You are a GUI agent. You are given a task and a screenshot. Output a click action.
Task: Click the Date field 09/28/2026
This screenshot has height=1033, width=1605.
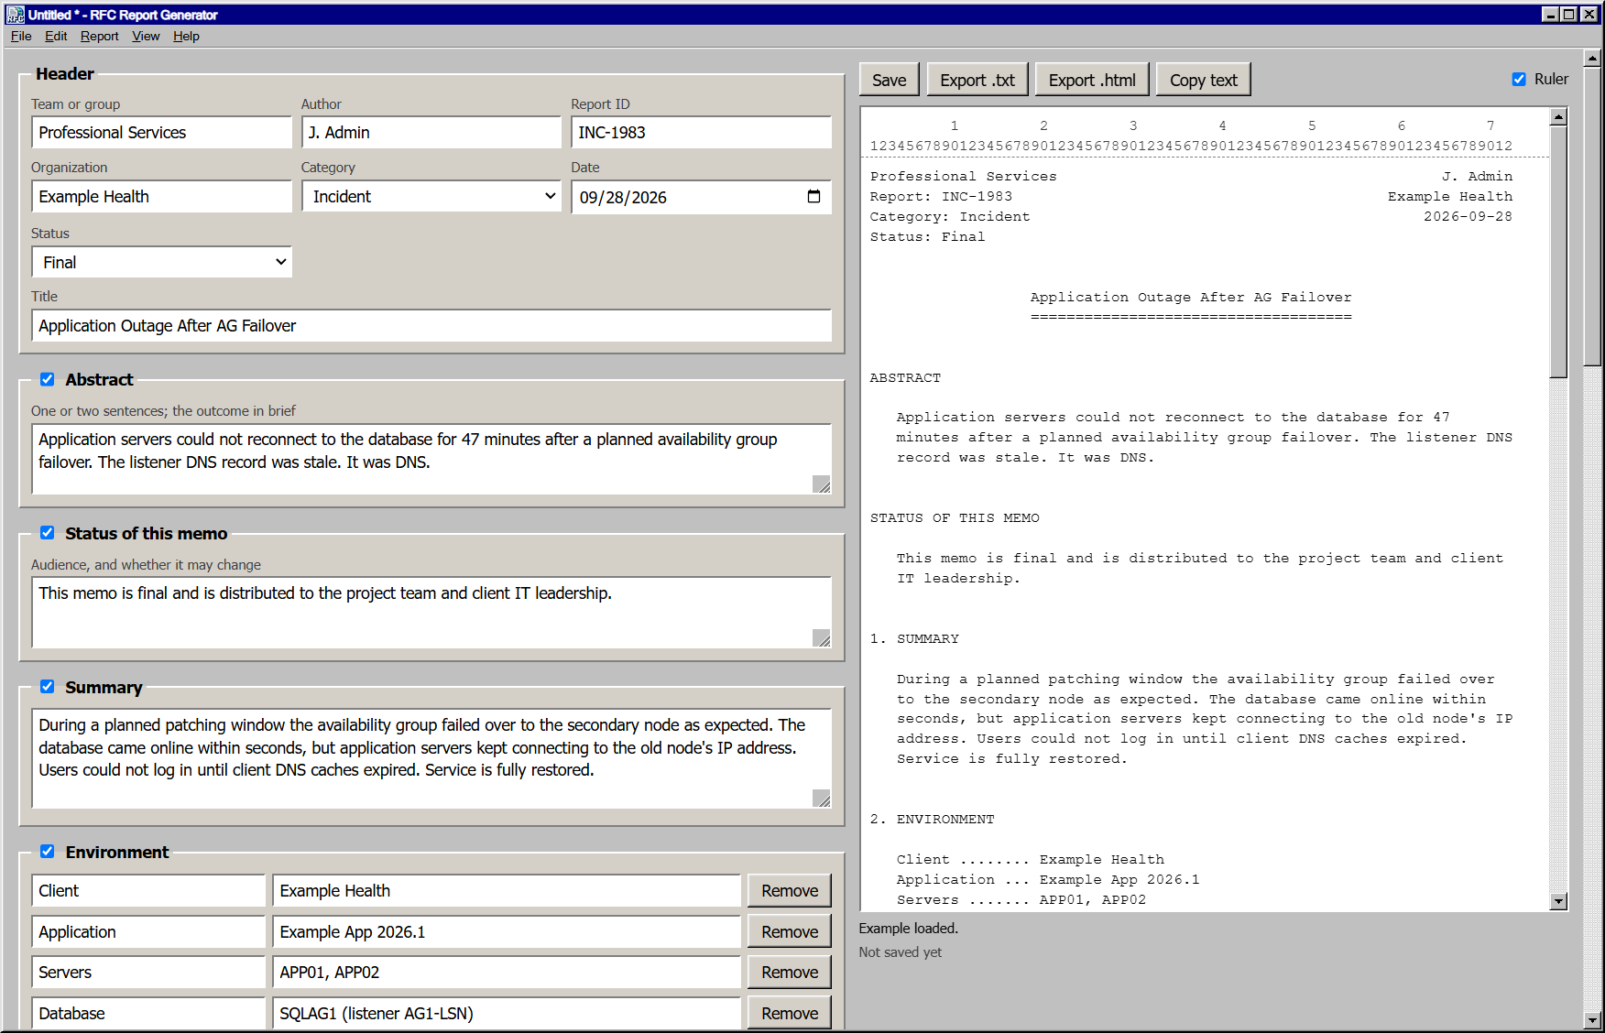coord(702,197)
